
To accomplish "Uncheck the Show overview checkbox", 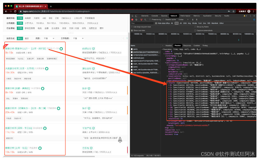I will (x=132, y=30).
